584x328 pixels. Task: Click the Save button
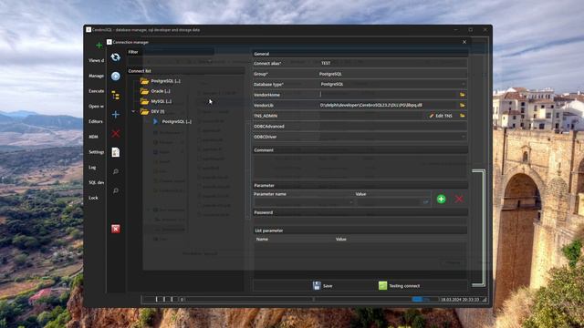pyautogui.click(x=322, y=285)
